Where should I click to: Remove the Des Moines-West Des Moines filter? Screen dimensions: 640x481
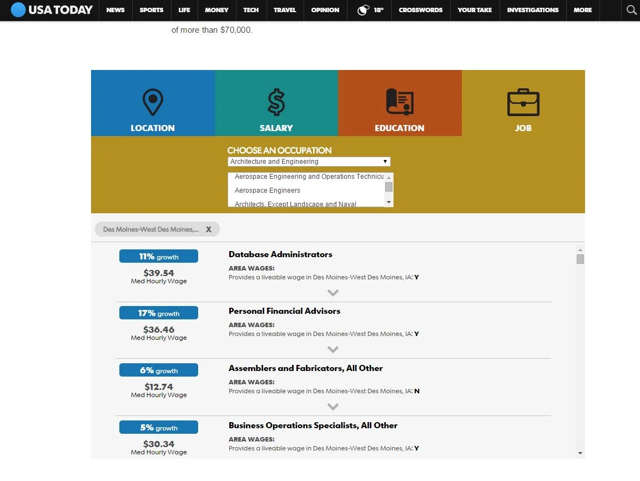(x=209, y=229)
